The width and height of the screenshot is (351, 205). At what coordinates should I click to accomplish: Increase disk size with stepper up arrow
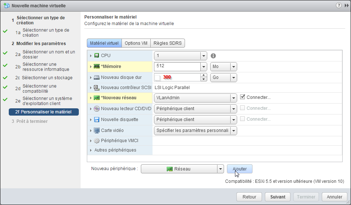204,75
